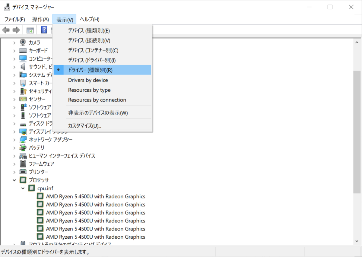
Task: Click the printer icon beside プリンター
Action: (23, 172)
